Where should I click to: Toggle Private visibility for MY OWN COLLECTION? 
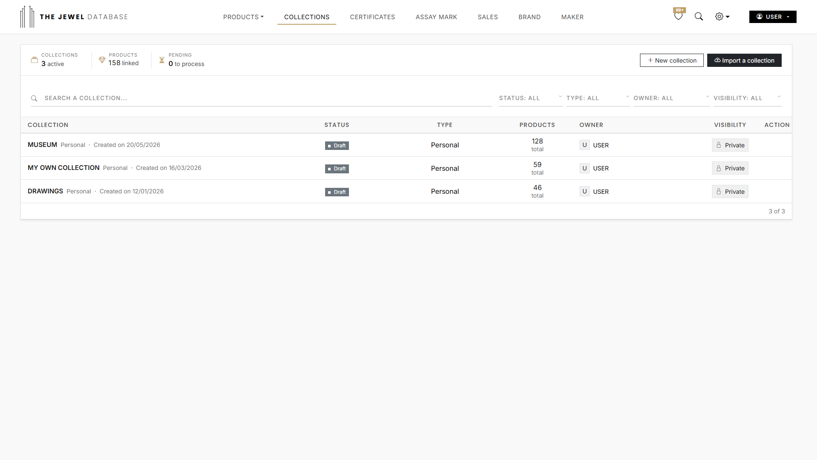click(x=730, y=168)
